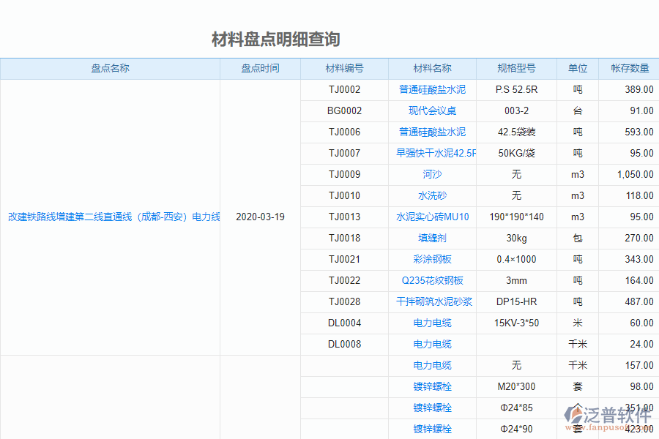Click the Q235花纹钢板 link
This screenshot has height=439, width=659.
coord(431,280)
